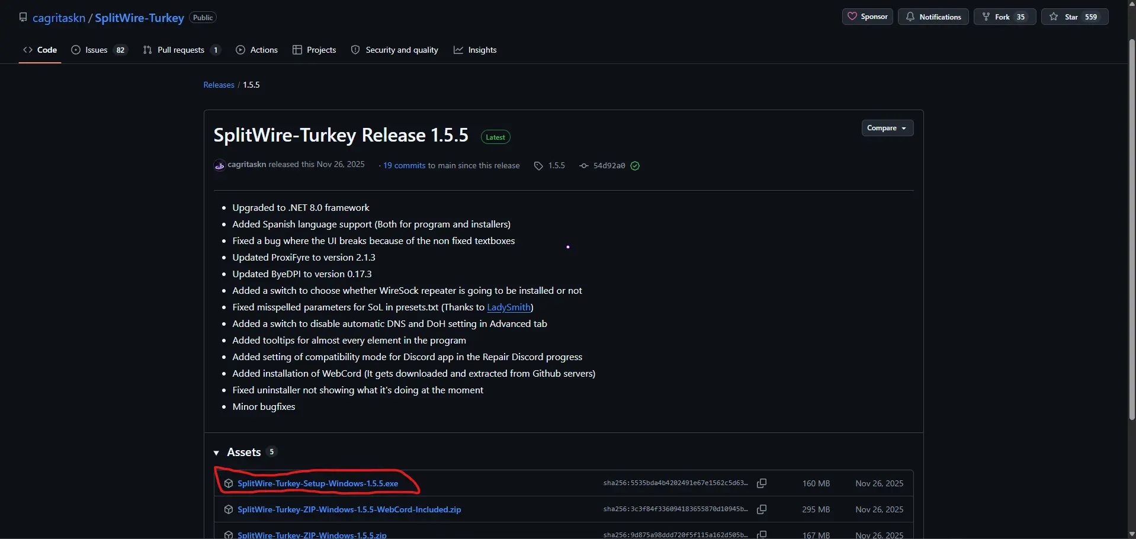Open the 19 commits link
Image resolution: width=1136 pixels, height=539 pixels.
(x=404, y=165)
